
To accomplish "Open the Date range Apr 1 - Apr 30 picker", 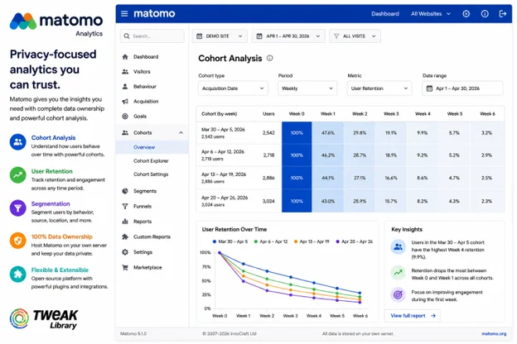I will (x=462, y=88).
